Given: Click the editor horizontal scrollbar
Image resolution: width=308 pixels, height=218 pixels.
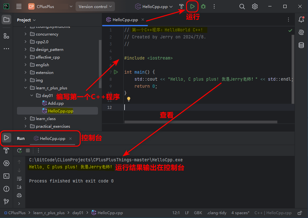Looking at the screenshot, I should pyautogui.click(x=201, y=122).
